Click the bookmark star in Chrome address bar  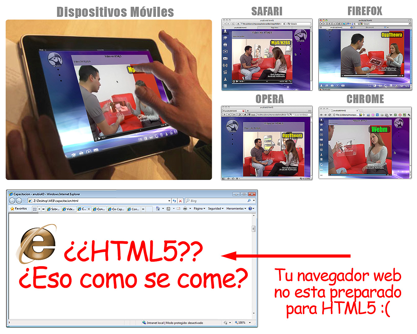click(364, 115)
